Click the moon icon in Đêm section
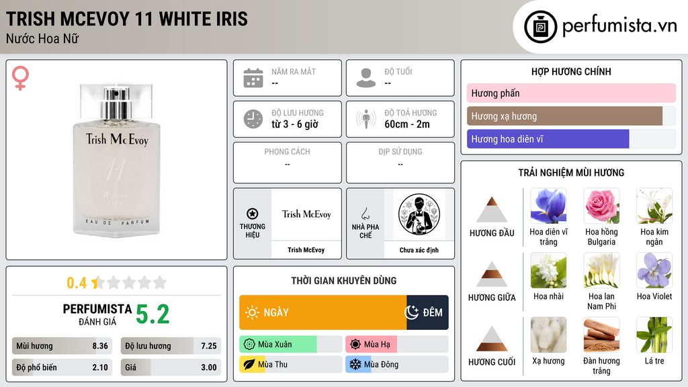 (x=411, y=312)
